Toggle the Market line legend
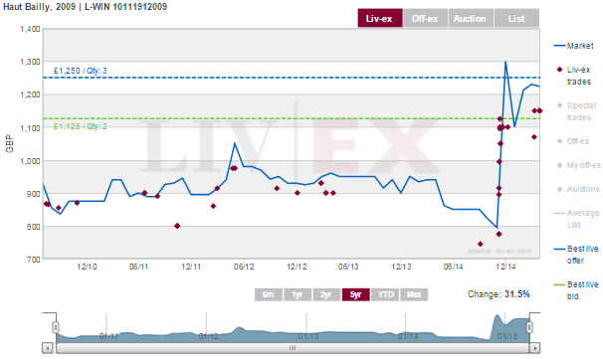Screen dimensions: 603x359 pyautogui.click(x=574, y=46)
